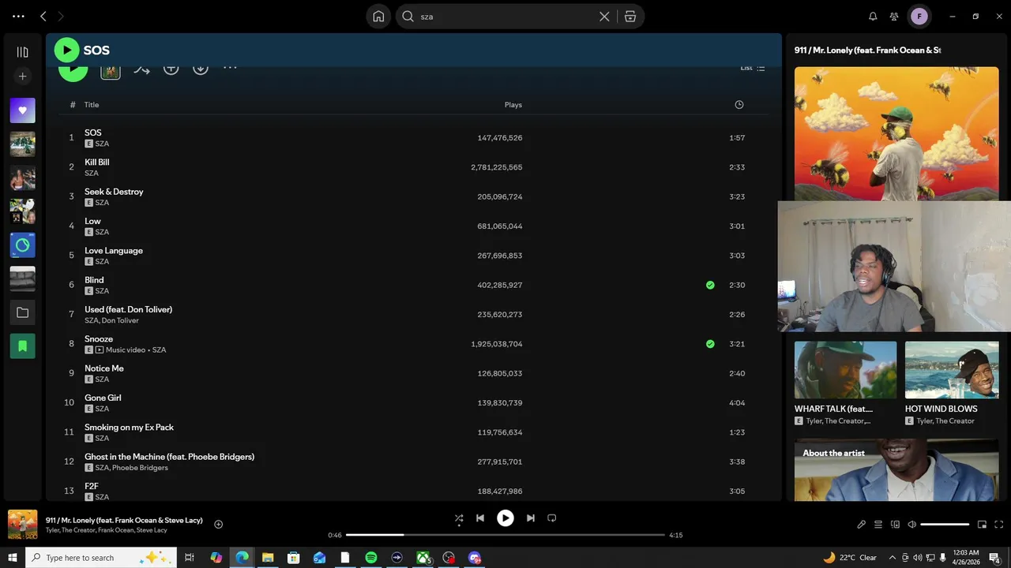Screen dimensions: 1011x568
Task: Toggle shuffle in the player controls
Action: click(459, 518)
